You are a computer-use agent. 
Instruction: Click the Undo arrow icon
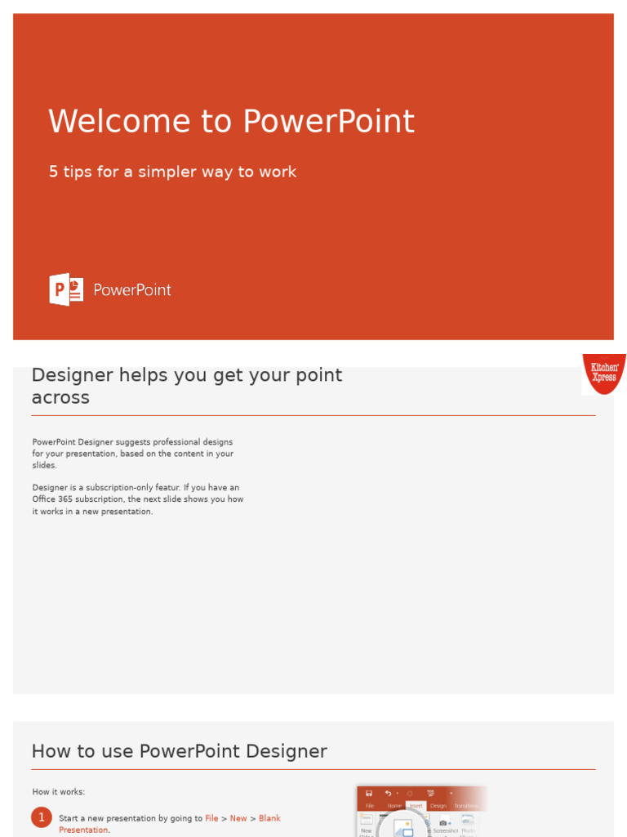[x=388, y=793]
